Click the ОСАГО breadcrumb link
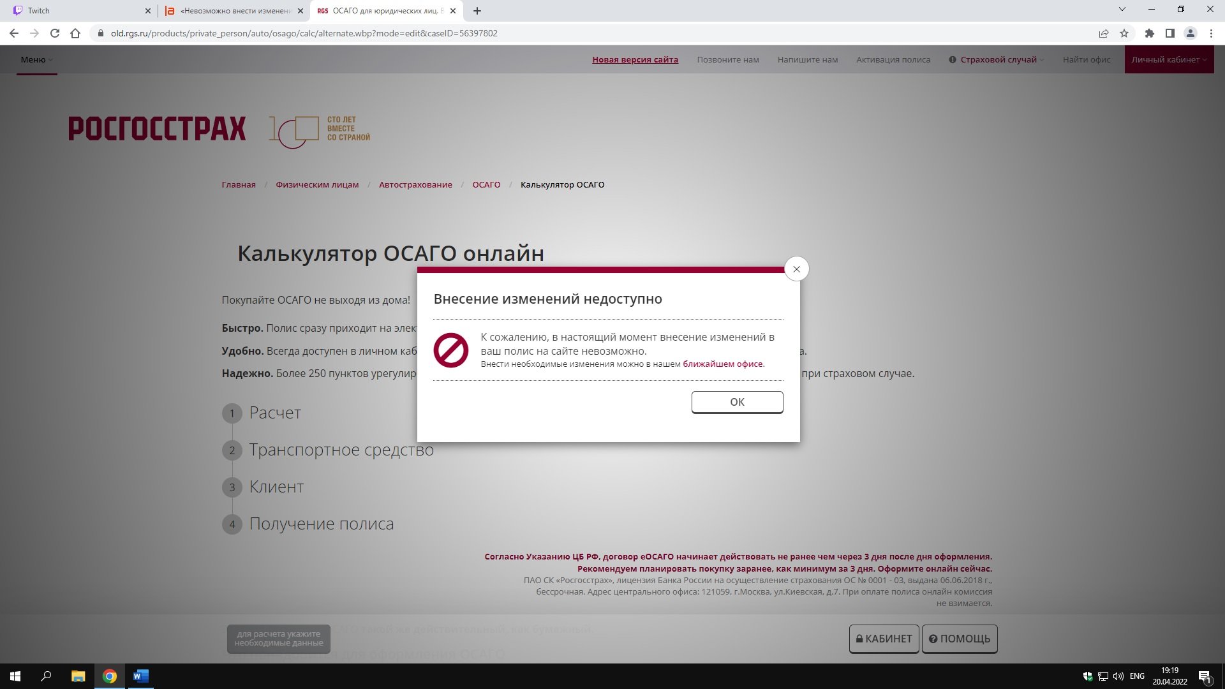Image resolution: width=1225 pixels, height=689 pixels. [486, 184]
